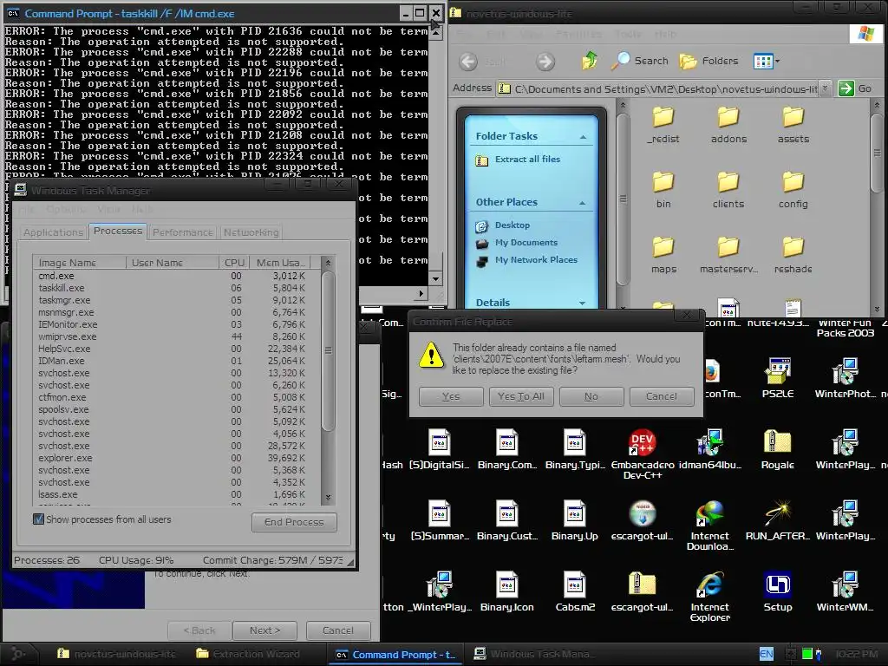The image size is (888, 666).
Task: Expand the Details section
Action: (x=582, y=303)
